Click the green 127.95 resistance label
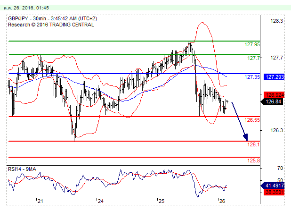This screenshot has height=211, width=291. 252,44
